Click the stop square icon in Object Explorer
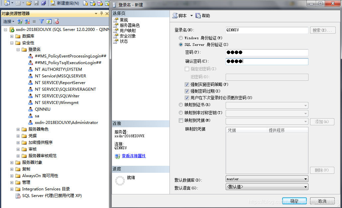 pyautogui.click(x=34, y=21)
